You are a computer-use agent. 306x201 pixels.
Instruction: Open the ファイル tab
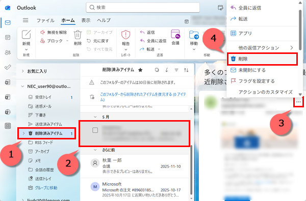[x=45, y=20]
